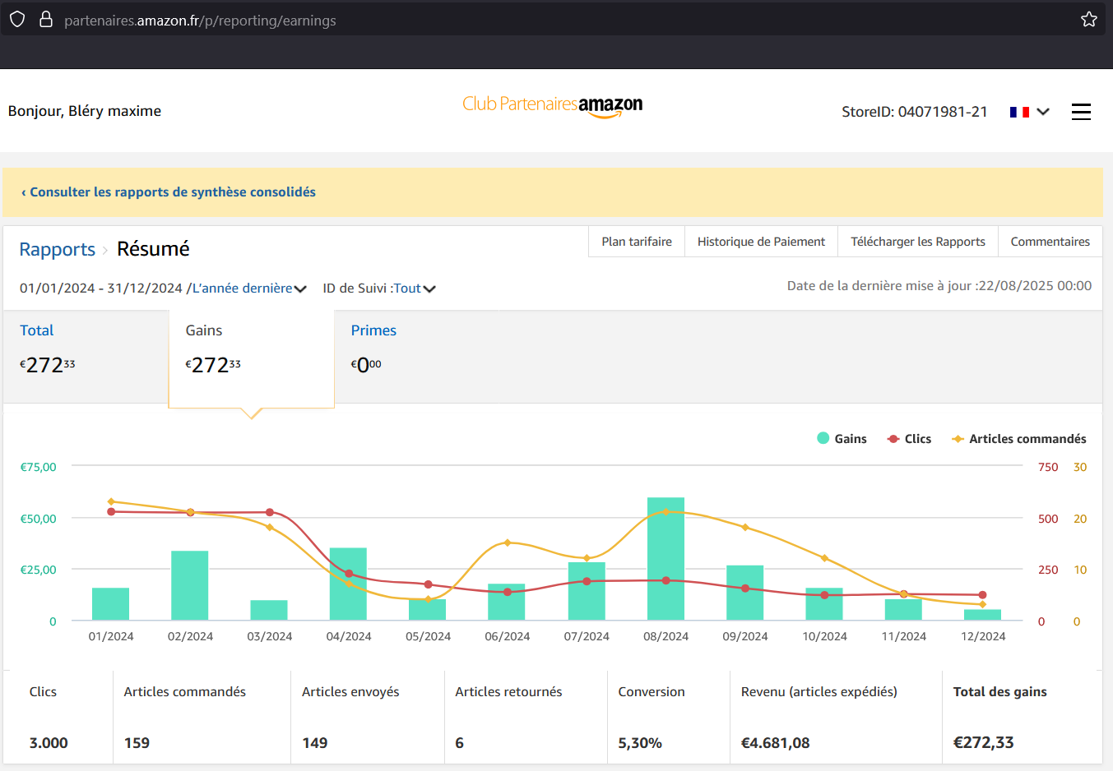1113x771 pixels.
Task: Click the €75,00 axis label
Action: (x=38, y=467)
